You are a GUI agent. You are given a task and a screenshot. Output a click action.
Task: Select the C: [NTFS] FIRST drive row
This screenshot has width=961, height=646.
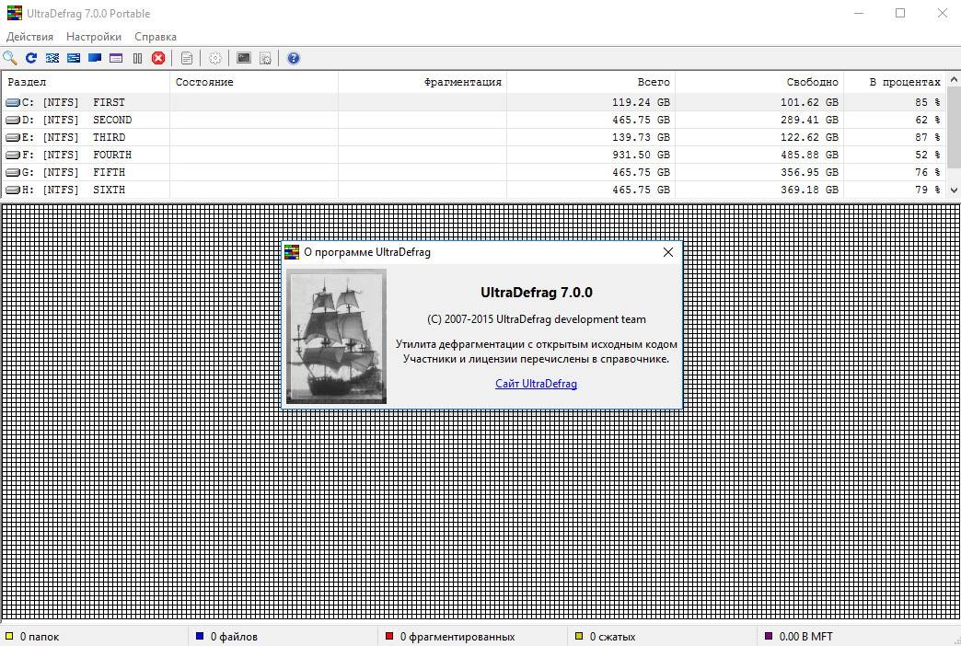click(474, 102)
